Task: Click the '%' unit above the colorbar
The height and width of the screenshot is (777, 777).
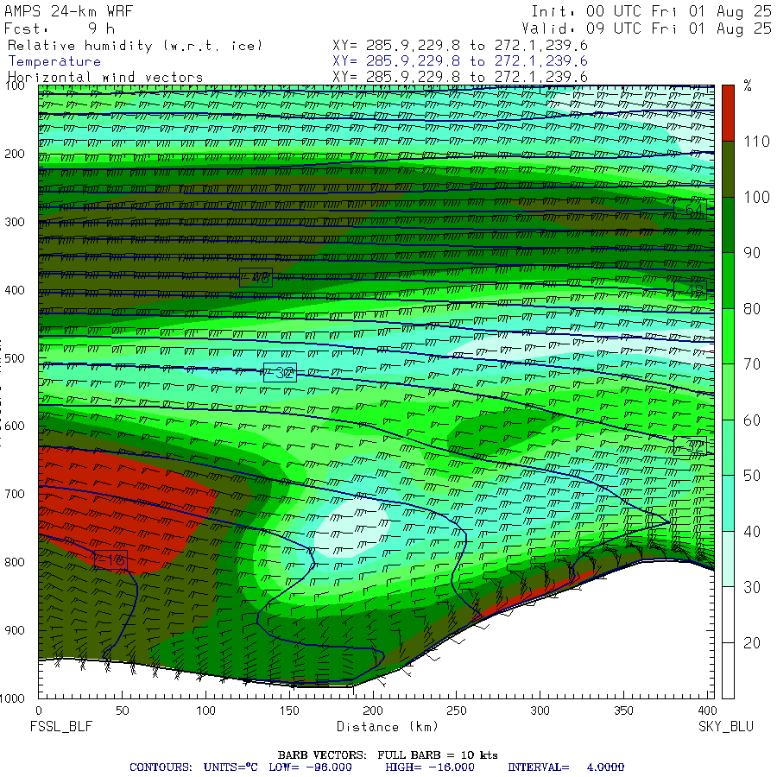Action: 748,85
